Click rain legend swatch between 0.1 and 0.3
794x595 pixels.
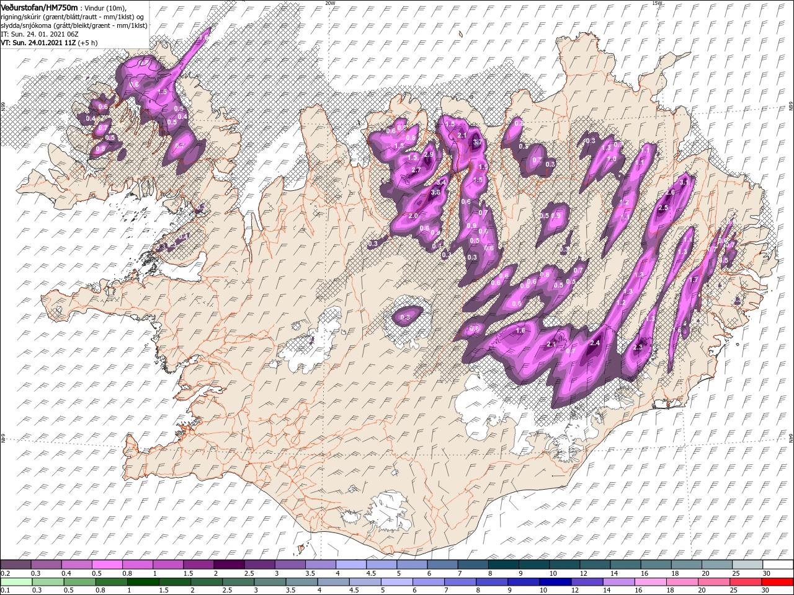[16, 582]
